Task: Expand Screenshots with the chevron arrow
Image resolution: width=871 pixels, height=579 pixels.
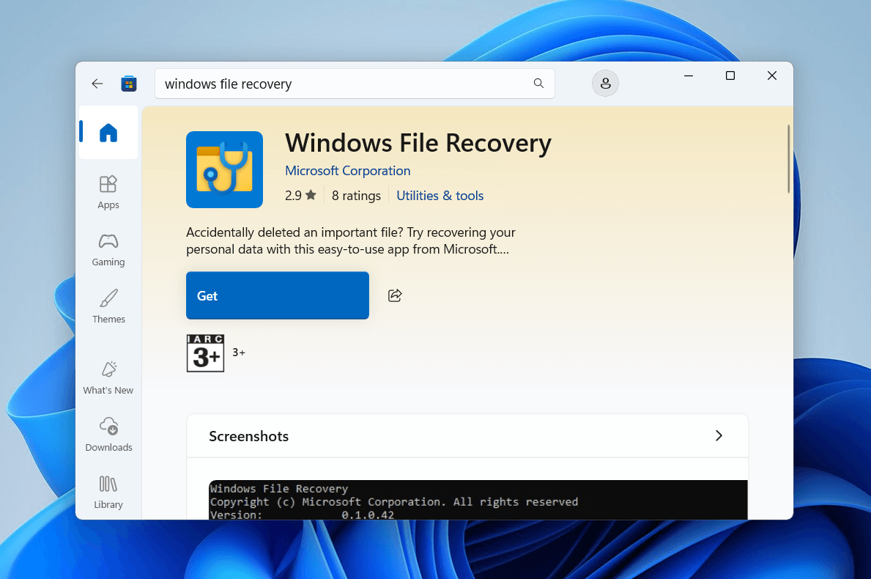Action: (x=719, y=435)
